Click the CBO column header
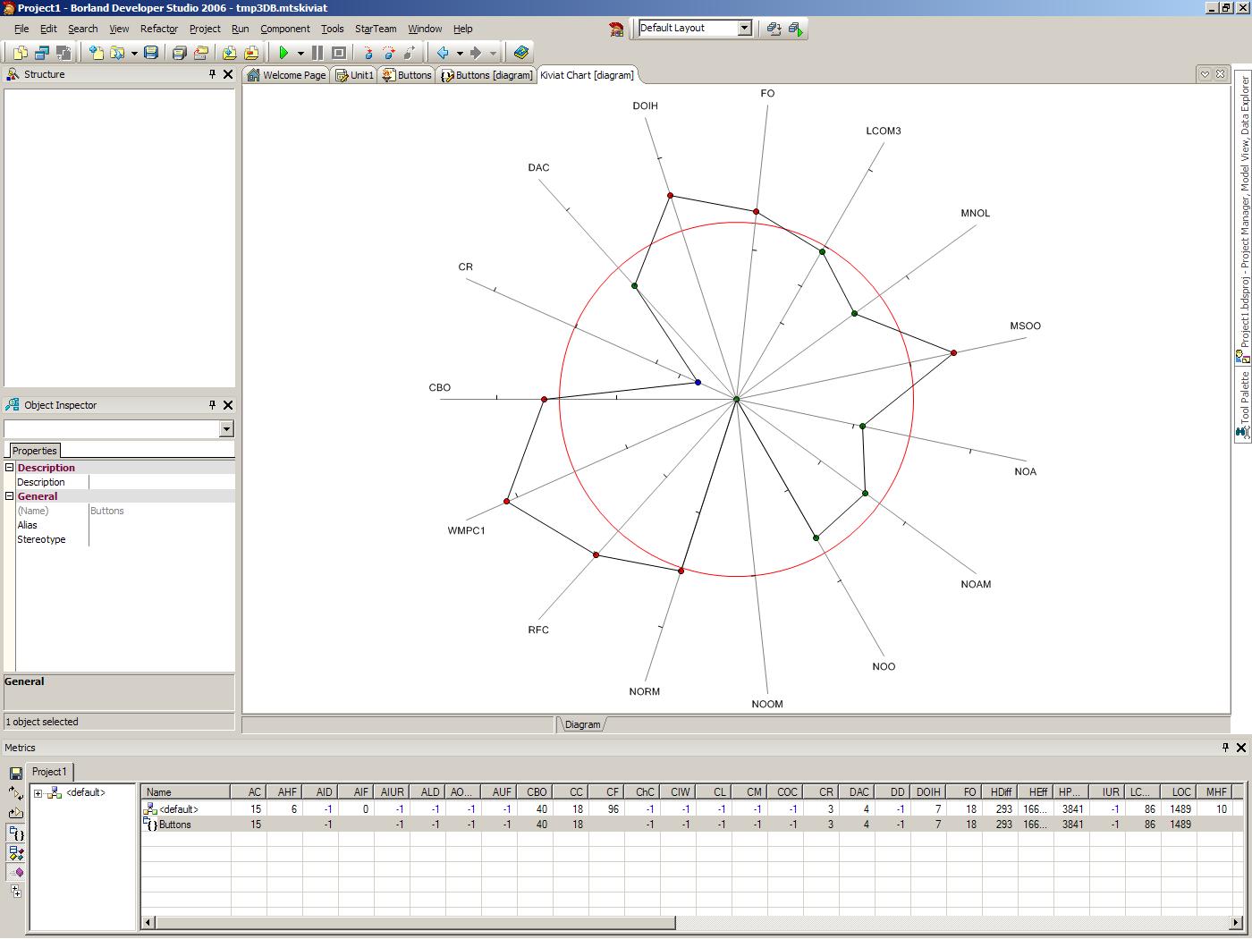1252x939 pixels. click(x=536, y=792)
